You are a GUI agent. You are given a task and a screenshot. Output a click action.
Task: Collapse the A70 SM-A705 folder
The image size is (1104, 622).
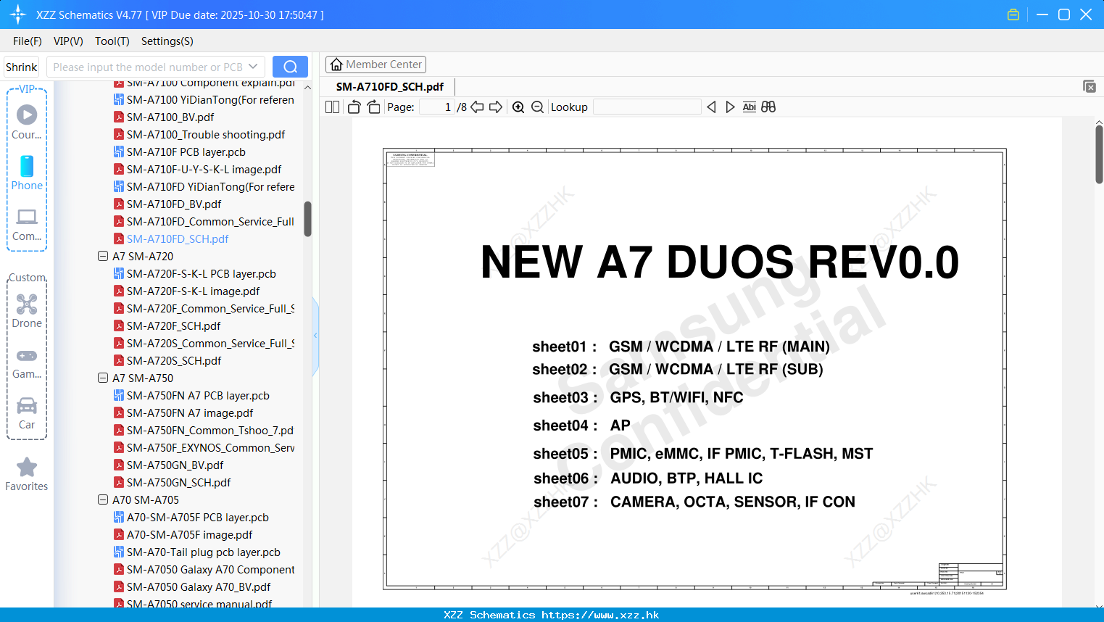pos(103,499)
